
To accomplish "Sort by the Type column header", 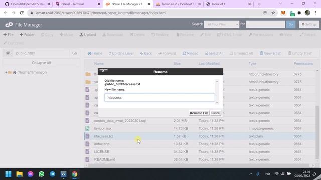I will click(252, 63).
